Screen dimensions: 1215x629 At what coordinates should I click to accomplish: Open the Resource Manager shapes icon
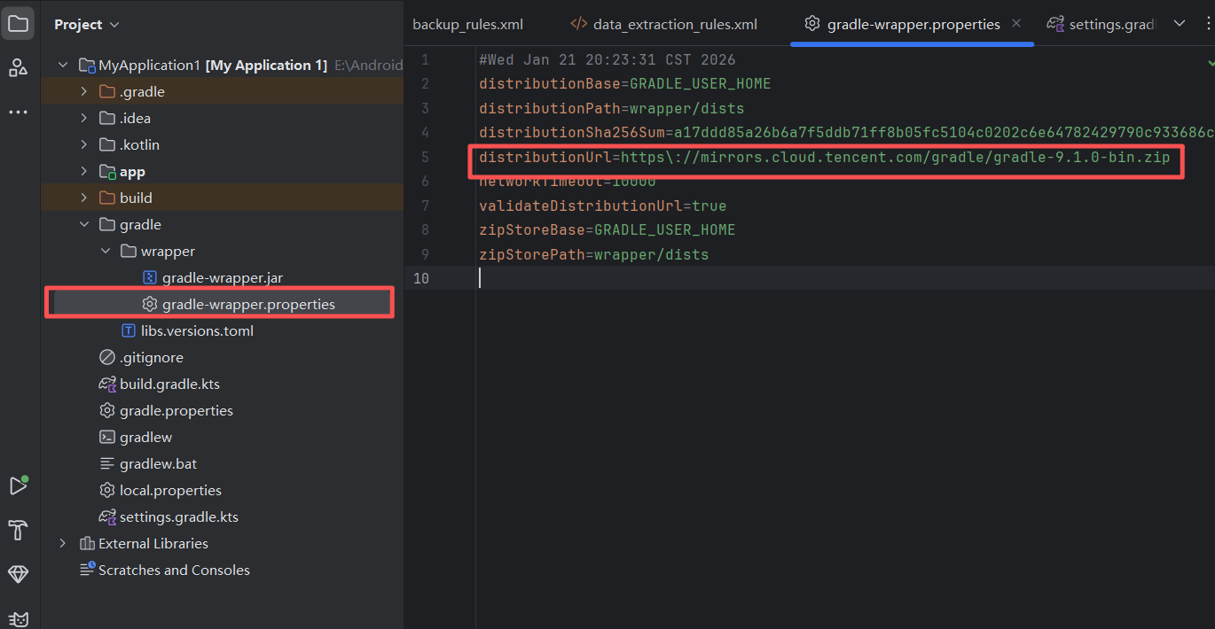(19, 67)
